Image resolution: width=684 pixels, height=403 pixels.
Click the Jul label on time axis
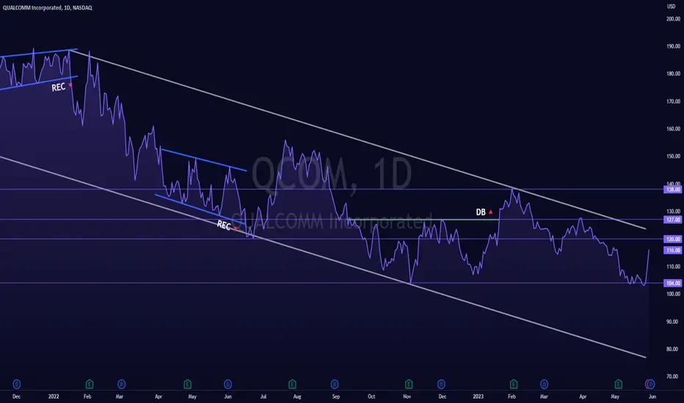click(x=263, y=396)
